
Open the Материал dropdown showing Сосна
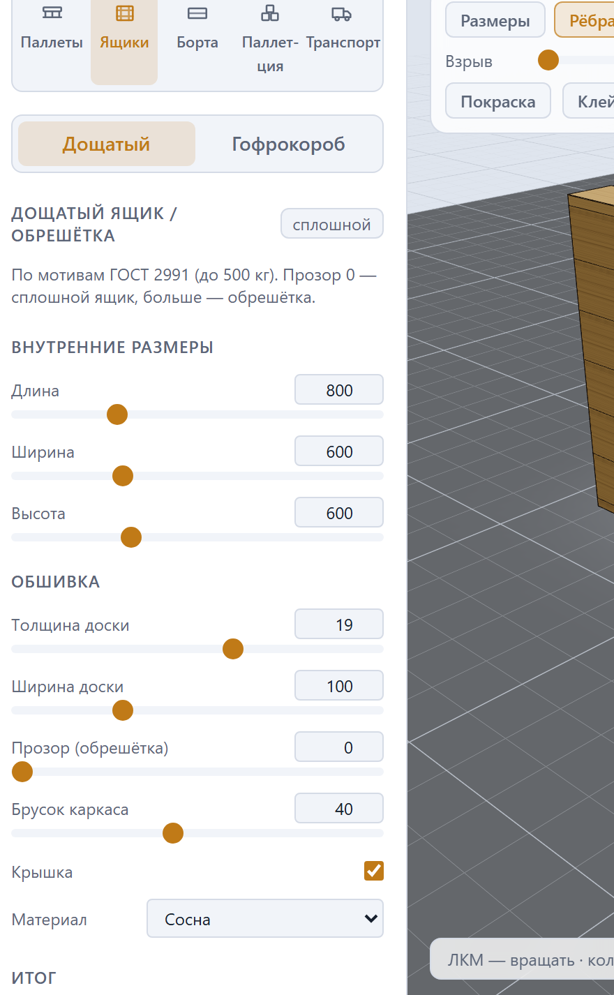click(x=265, y=919)
